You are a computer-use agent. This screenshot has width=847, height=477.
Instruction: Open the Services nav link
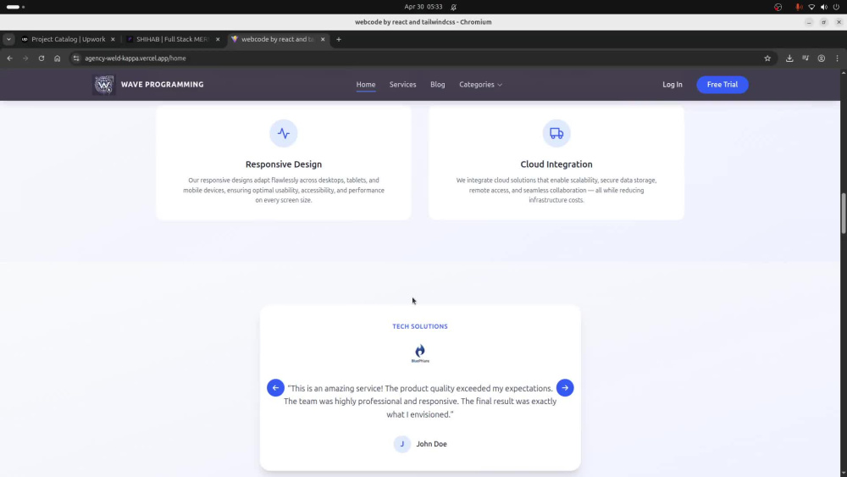pos(403,85)
